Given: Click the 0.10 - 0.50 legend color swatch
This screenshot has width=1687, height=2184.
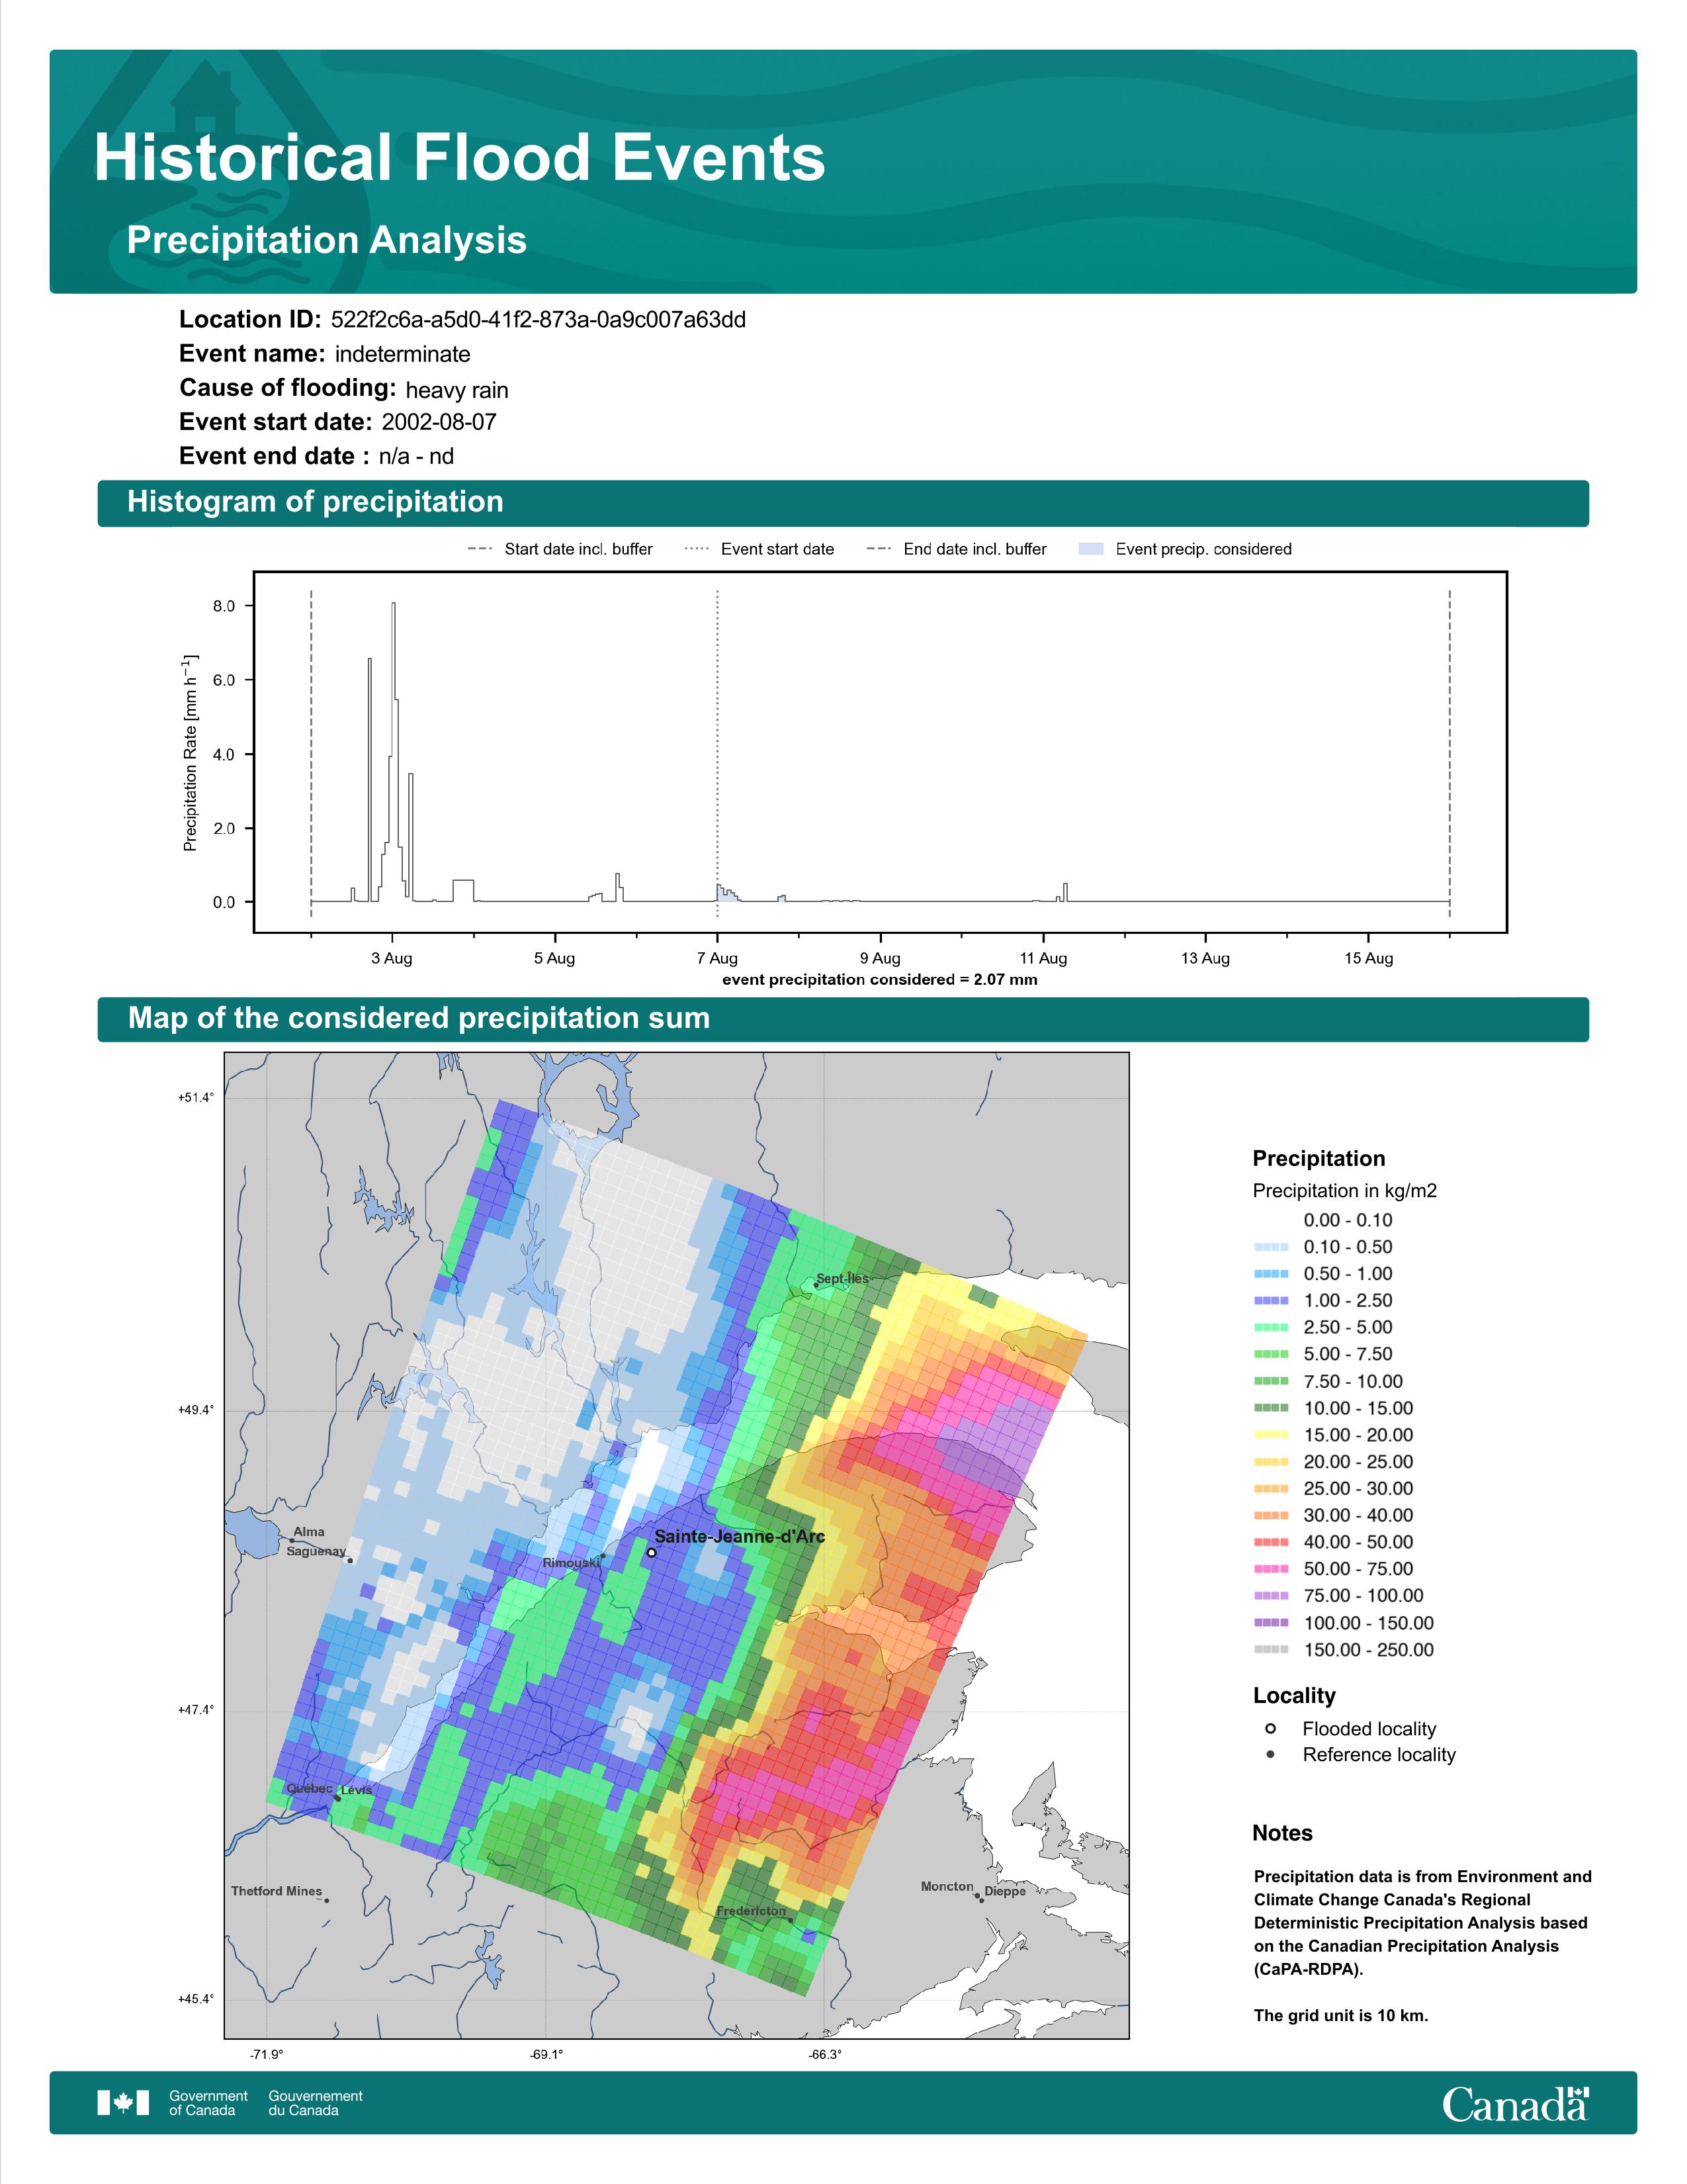Looking at the screenshot, I should [x=1272, y=1247].
